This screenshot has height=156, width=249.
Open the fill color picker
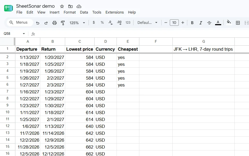click(229, 23)
